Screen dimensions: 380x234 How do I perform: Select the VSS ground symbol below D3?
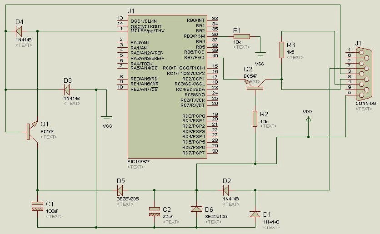[106, 119]
